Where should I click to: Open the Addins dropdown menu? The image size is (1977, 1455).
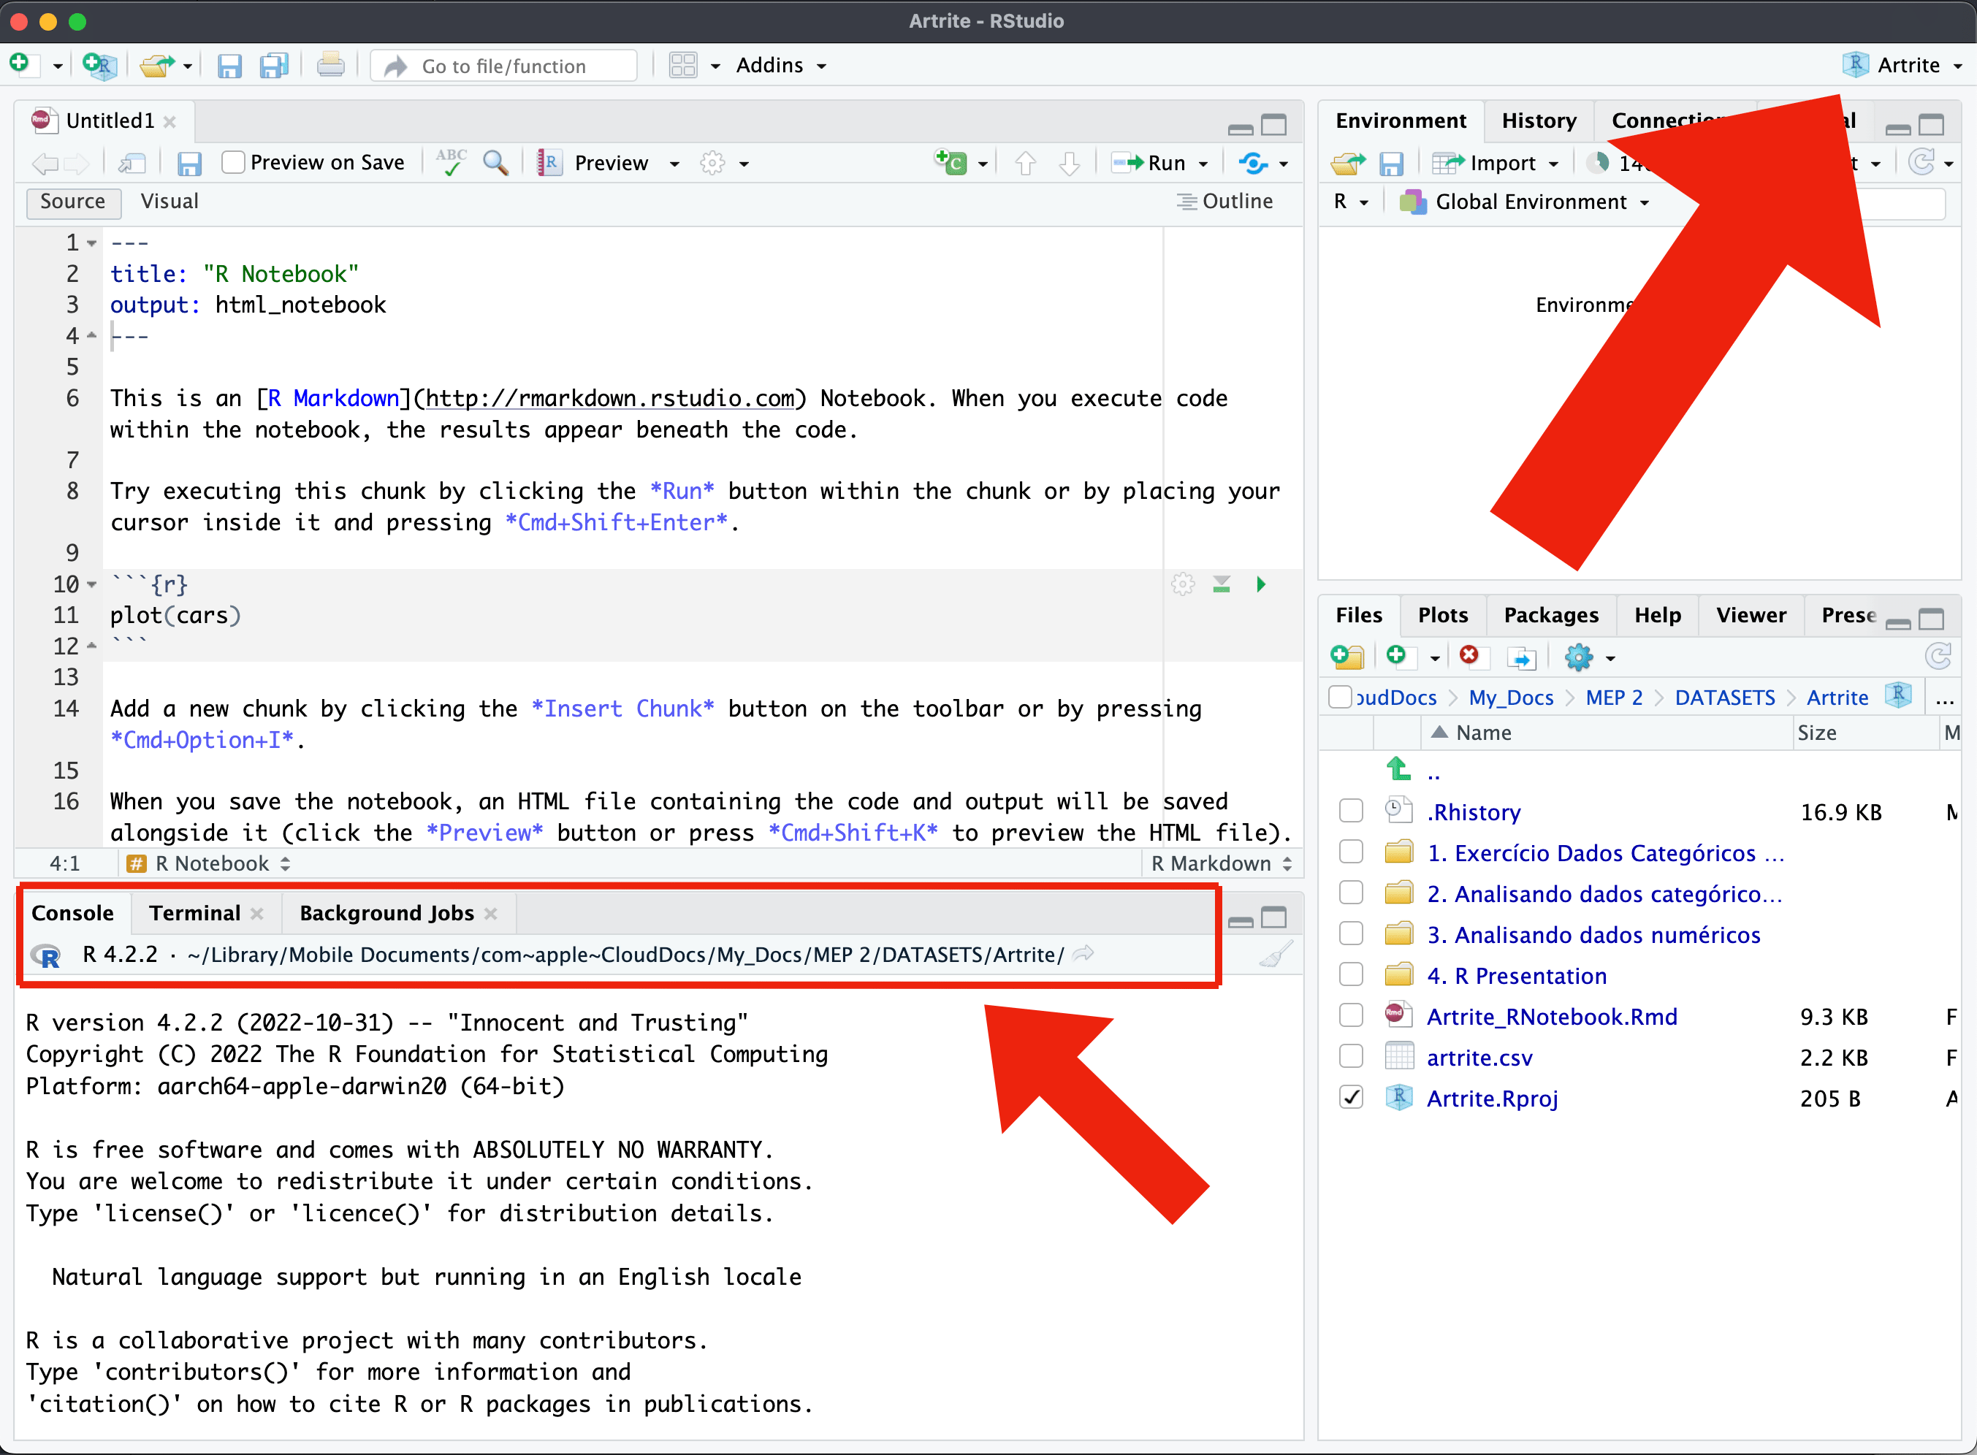point(780,66)
